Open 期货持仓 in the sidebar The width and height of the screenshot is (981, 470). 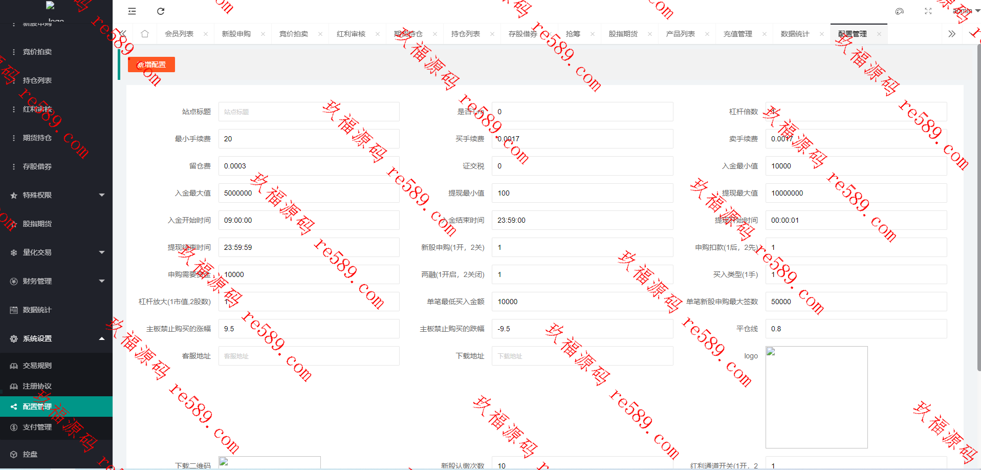pyautogui.click(x=56, y=138)
